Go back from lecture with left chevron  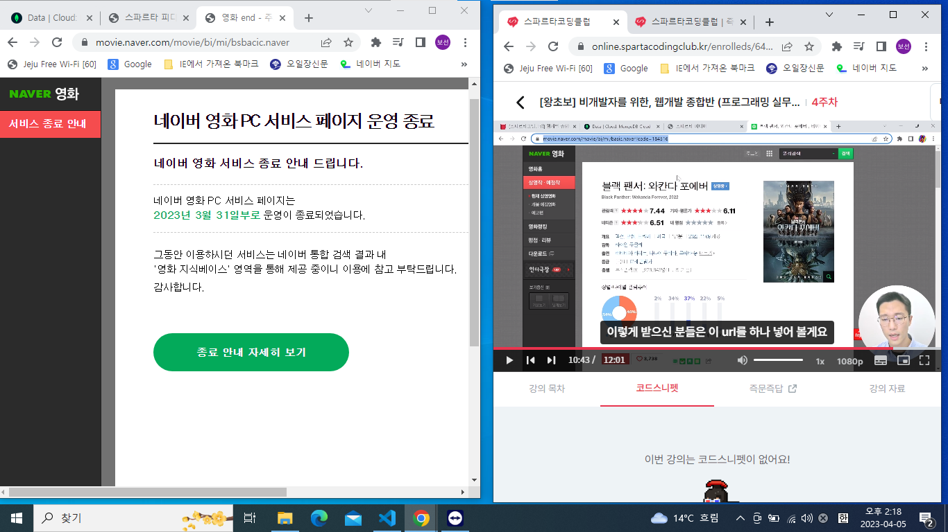(x=520, y=103)
